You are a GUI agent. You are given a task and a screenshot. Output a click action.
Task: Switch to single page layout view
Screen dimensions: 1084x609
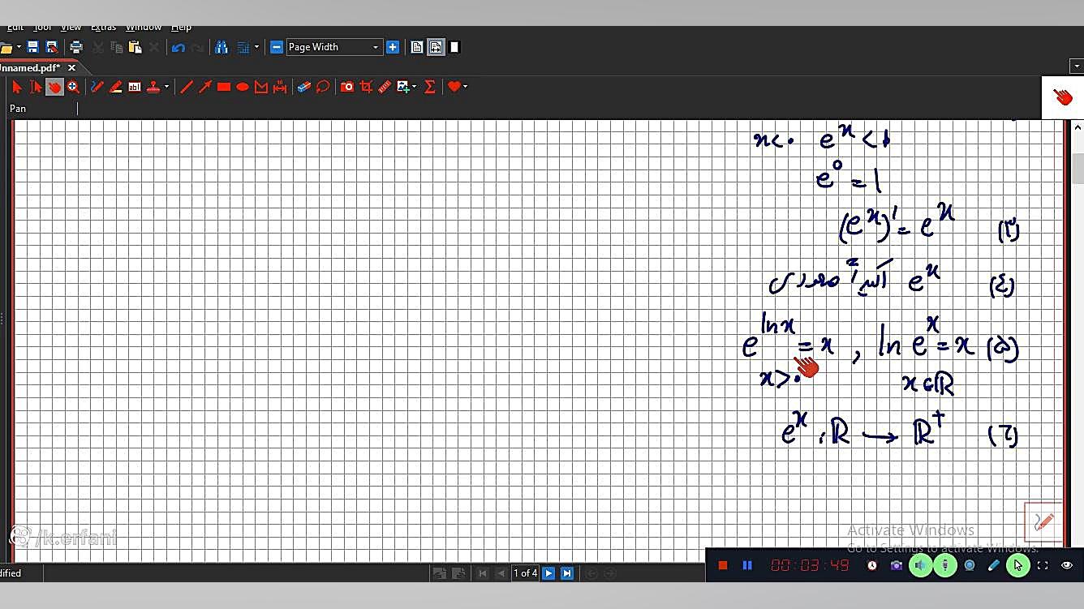(417, 47)
